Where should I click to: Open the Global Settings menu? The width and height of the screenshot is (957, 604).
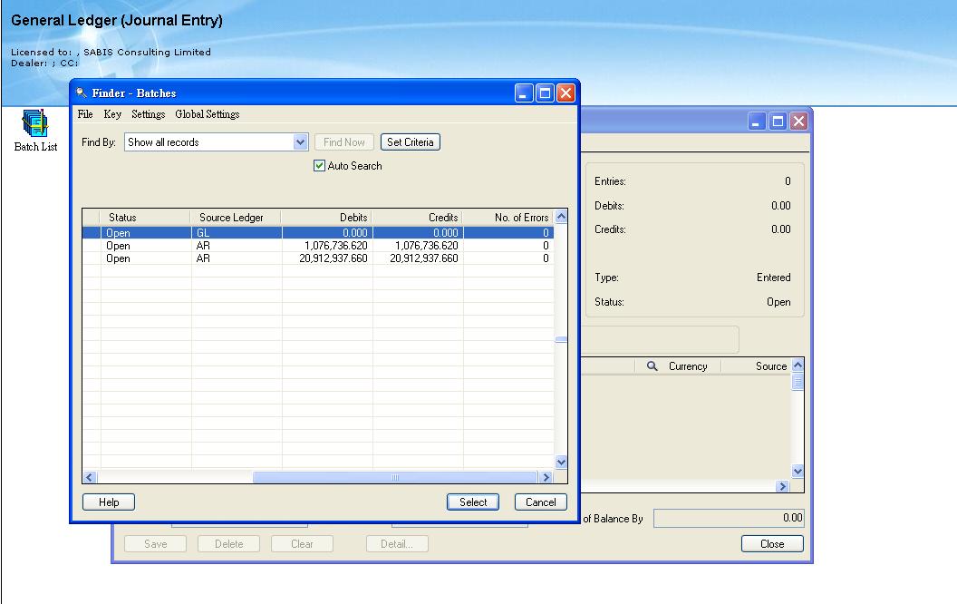click(207, 114)
